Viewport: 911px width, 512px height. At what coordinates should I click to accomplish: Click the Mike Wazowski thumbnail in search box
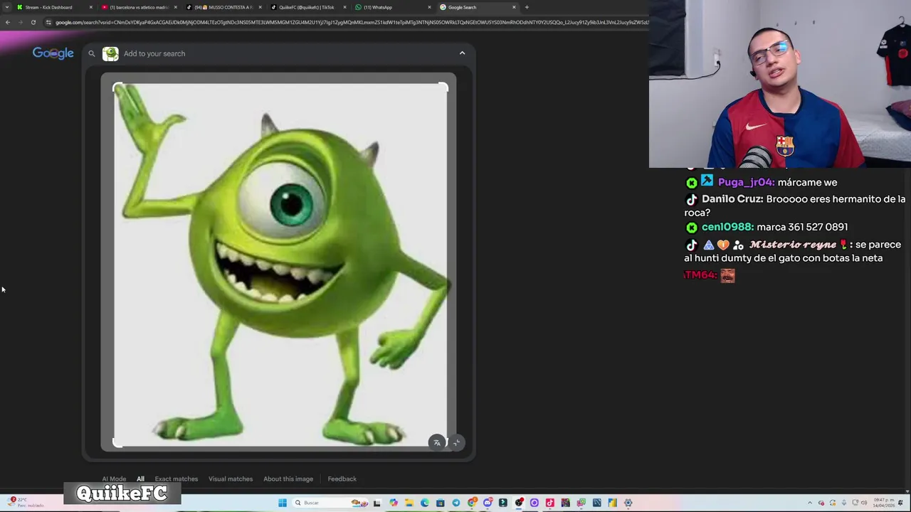110,53
